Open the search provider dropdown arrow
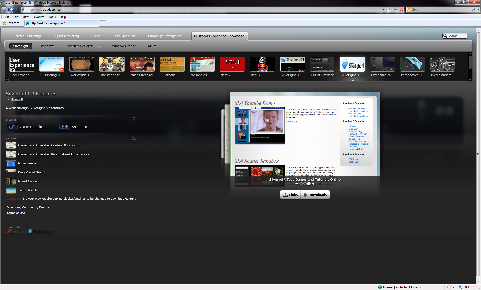The height and width of the screenshot is (290, 481). pos(478,9)
